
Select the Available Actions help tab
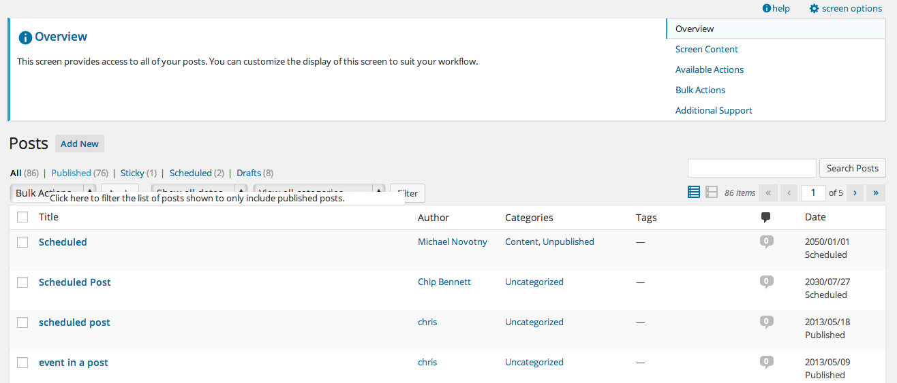pos(709,69)
